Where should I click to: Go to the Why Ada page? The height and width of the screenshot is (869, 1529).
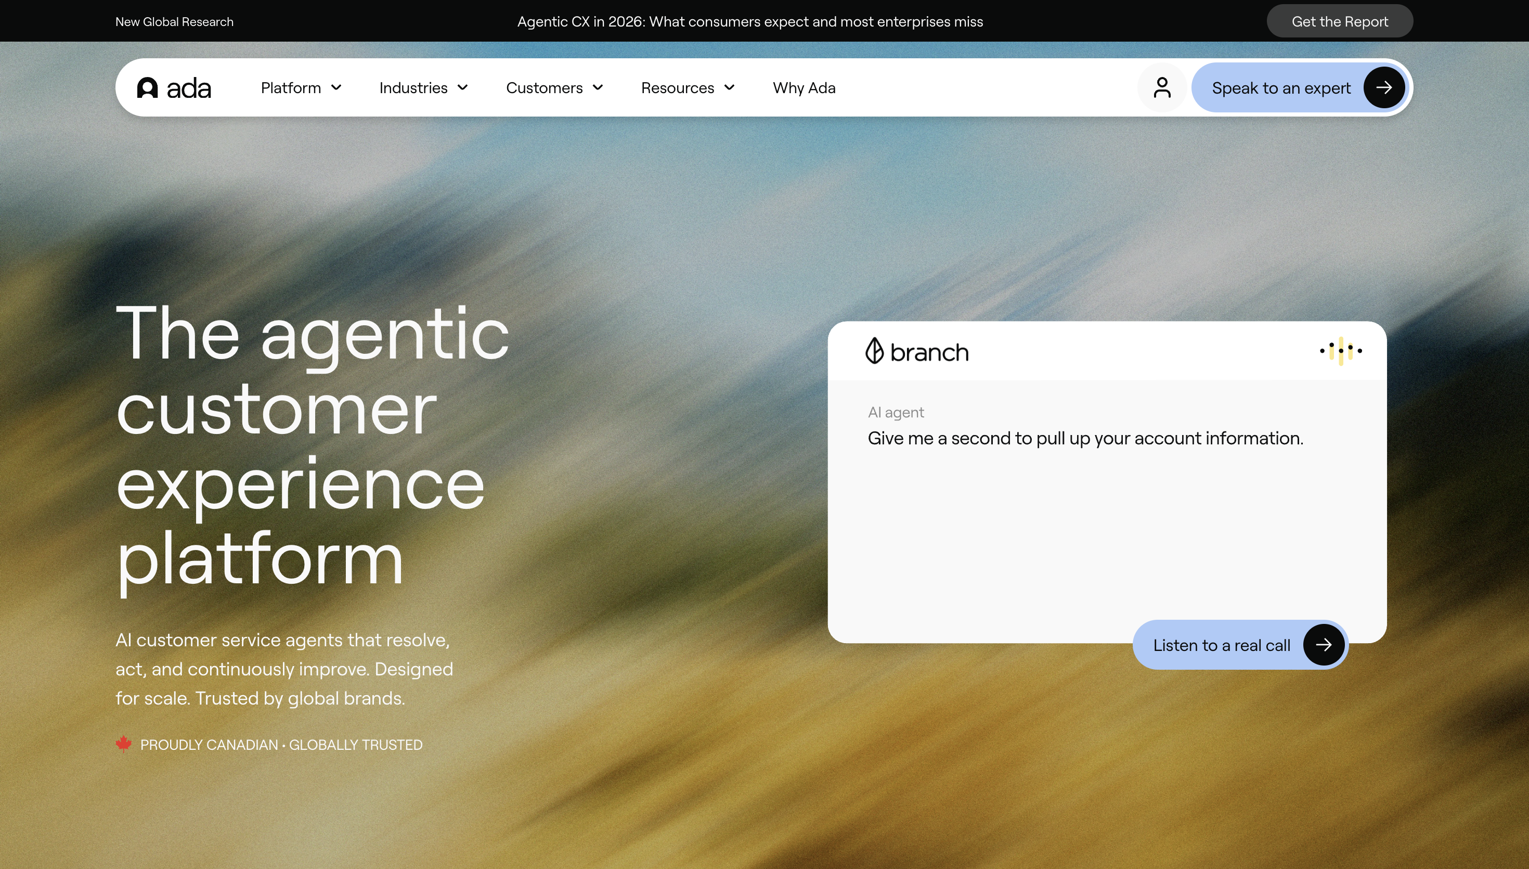[804, 88]
